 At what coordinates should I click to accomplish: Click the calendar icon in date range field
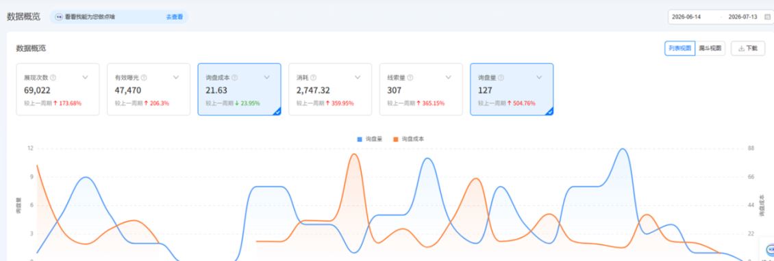[x=767, y=17]
